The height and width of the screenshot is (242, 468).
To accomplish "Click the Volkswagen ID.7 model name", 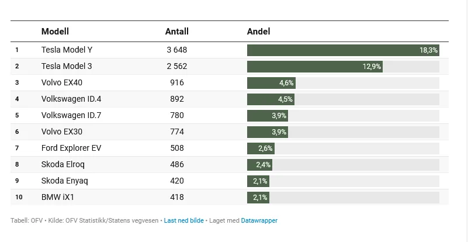I will click(71, 116).
